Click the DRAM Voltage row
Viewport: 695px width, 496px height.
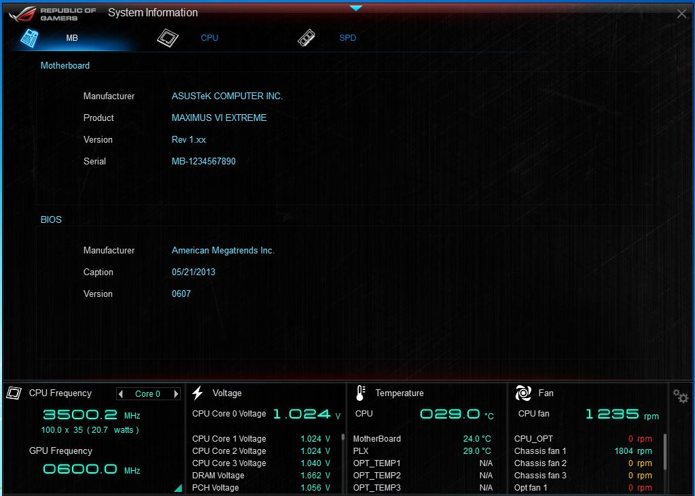[x=262, y=476]
